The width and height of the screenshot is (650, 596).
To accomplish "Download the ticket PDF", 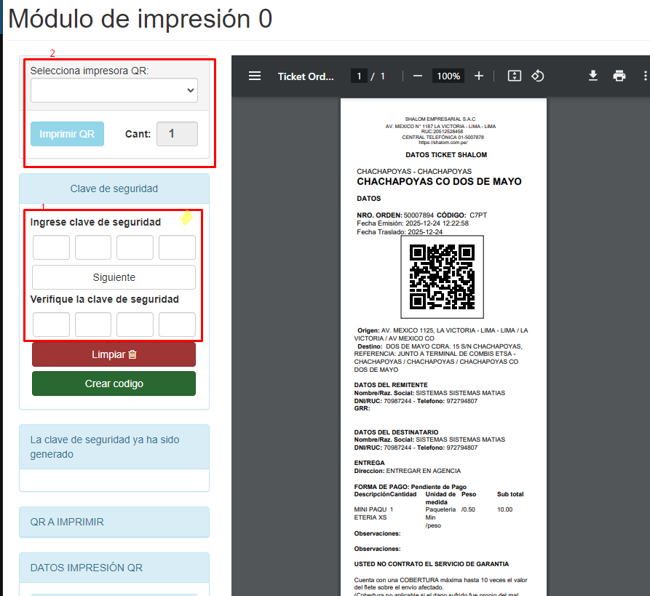I will click(x=593, y=76).
